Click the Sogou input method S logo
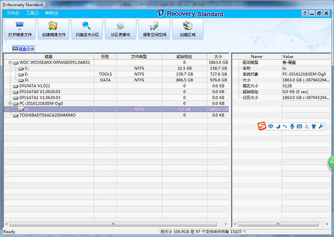 coord(262,126)
